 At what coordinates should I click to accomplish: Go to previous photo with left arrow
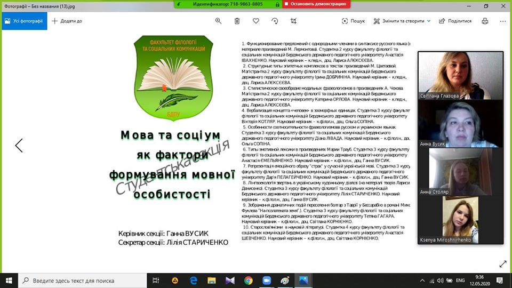pos(19,145)
